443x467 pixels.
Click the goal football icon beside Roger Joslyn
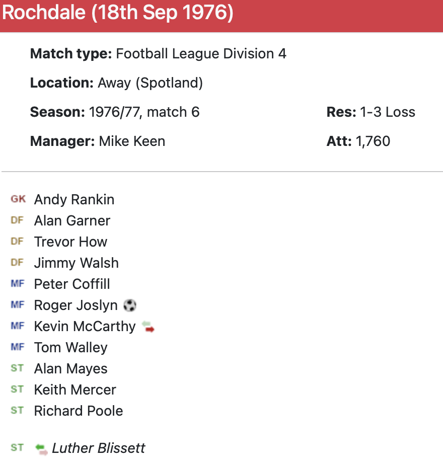pyautogui.click(x=130, y=305)
